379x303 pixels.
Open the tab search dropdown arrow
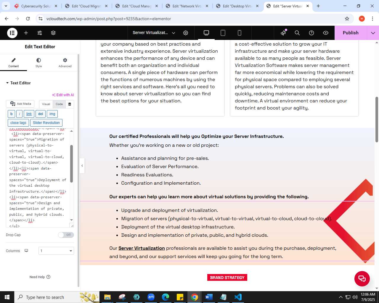click(6, 6)
